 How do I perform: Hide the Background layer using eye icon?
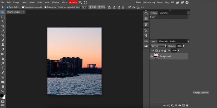click(x=152, y=56)
